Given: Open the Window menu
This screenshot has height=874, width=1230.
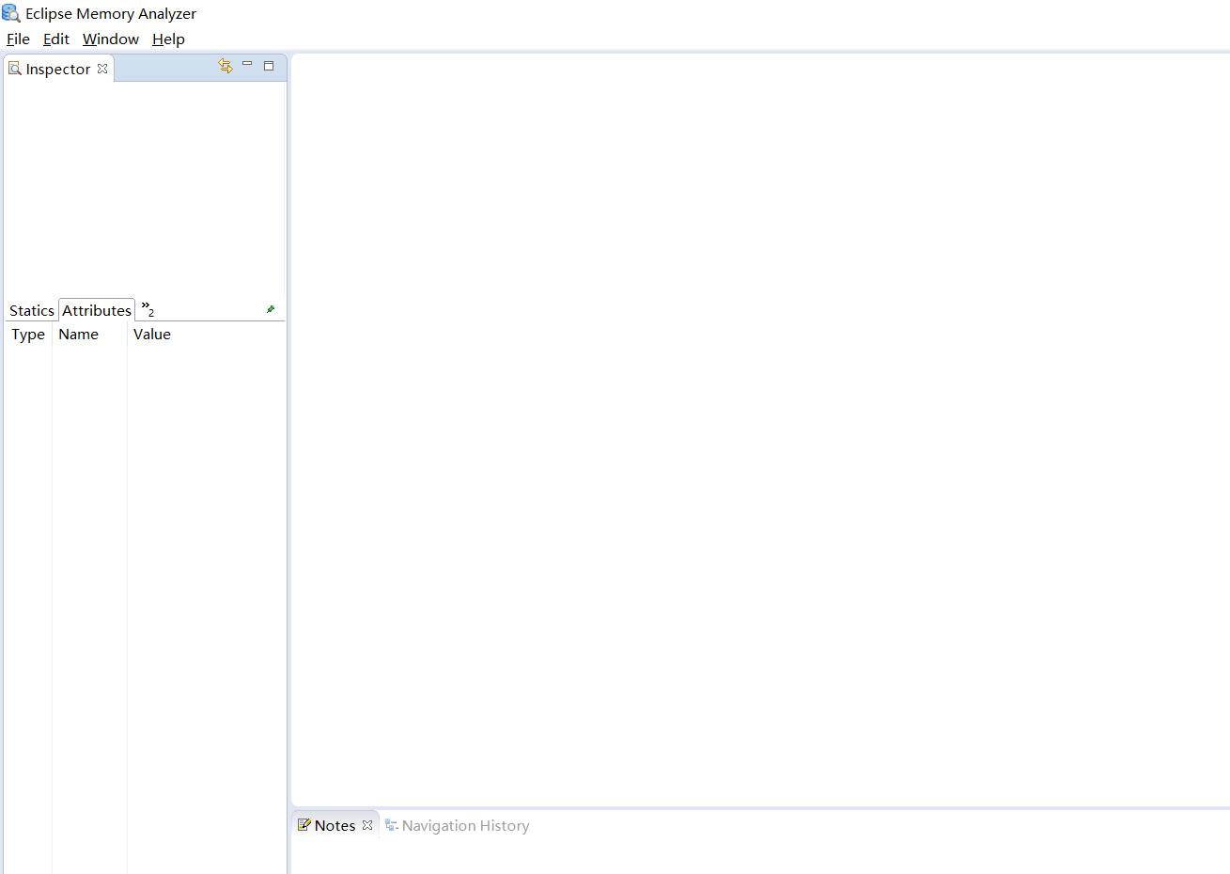Looking at the screenshot, I should point(110,39).
